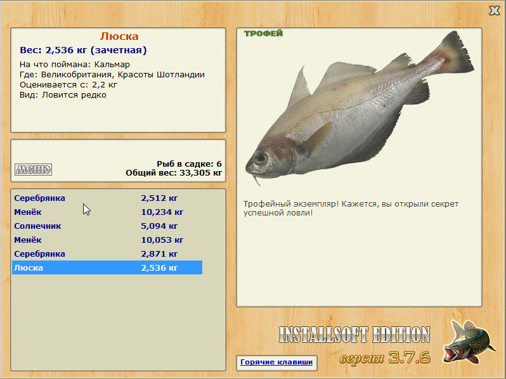
Task: Open the Горячие клавиши link
Action: (x=276, y=362)
